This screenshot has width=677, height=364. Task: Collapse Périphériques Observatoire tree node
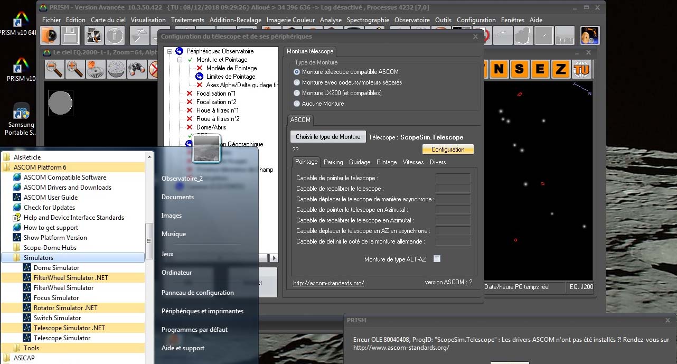(x=170, y=51)
